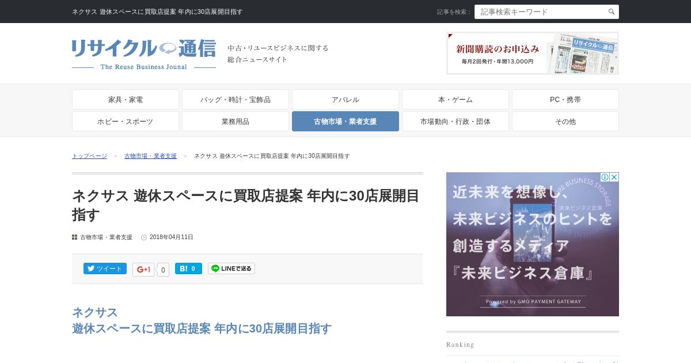Select the 家具・家電 category

click(x=126, y=100)
